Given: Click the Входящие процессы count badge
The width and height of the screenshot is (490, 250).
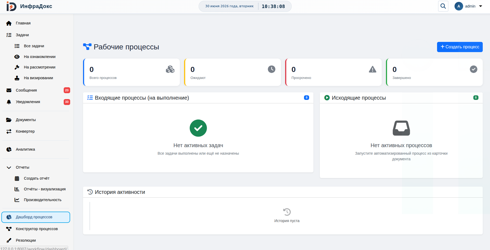Looking at the screenshot, I should coord(306,98).
